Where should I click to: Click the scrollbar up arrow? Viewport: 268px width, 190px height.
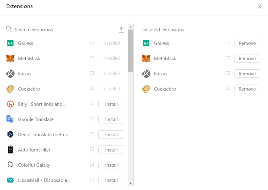pyautogui.click(x=131, y=27)
